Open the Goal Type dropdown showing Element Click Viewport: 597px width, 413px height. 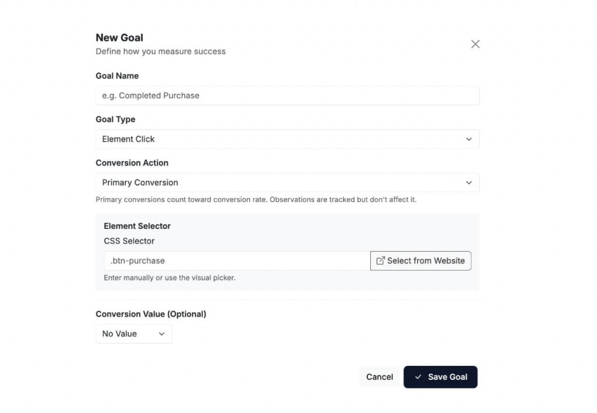point(287,139)
